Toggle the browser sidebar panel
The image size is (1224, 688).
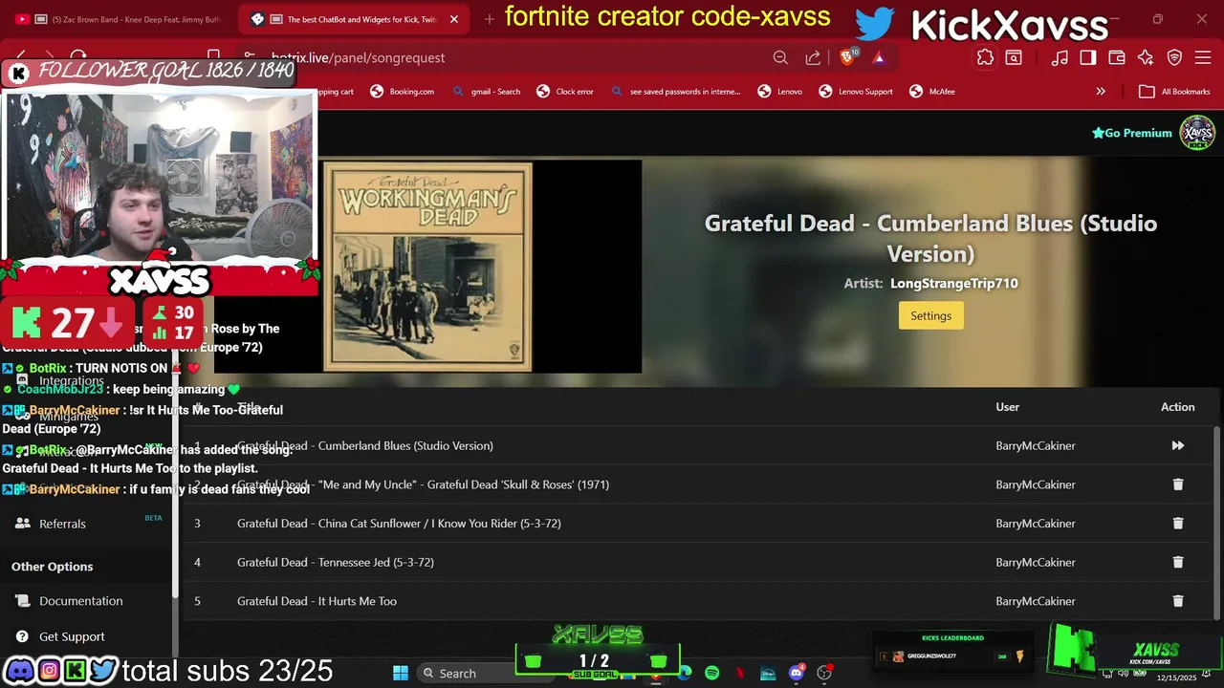pyautogui.click(x=1088, y=57)
